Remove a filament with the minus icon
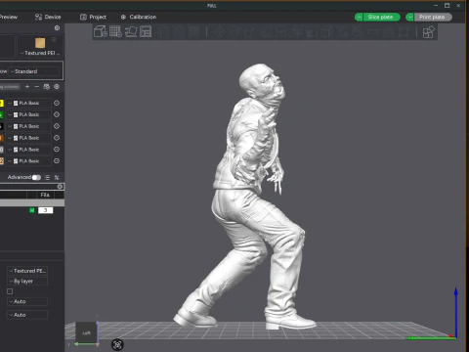 37,87
